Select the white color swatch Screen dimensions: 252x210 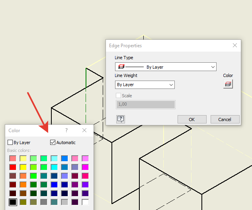coord(85,202)
